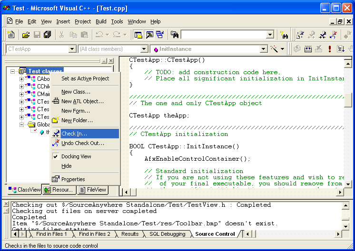Click in the Find text input field

click(224, 35)
